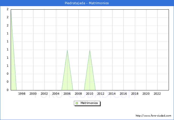
Task: Select the 2022 x-axis label
Action: click(x=157, y=94)
